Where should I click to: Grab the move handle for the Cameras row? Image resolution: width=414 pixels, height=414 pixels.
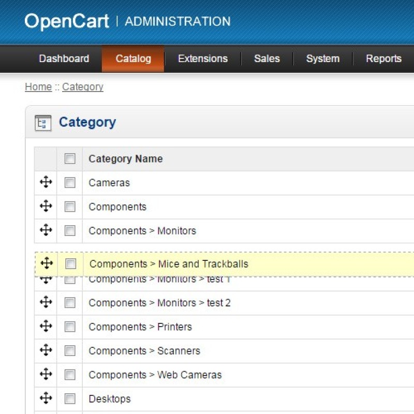(x=46, y=182)
